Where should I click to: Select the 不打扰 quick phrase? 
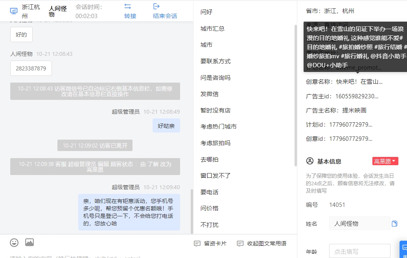pyautogui.click(x=209, y=225)
